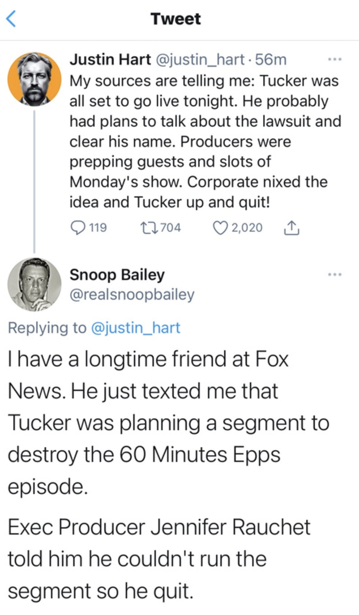Go back using the top-left arrow
The height and width of the screenshot is (615, 359).
tap(11, 19)
